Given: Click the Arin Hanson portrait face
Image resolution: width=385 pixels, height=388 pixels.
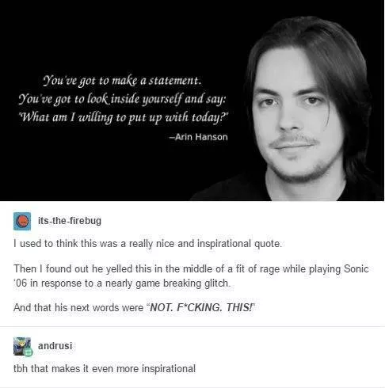Looking at the screenshot, I should point(295,113).
